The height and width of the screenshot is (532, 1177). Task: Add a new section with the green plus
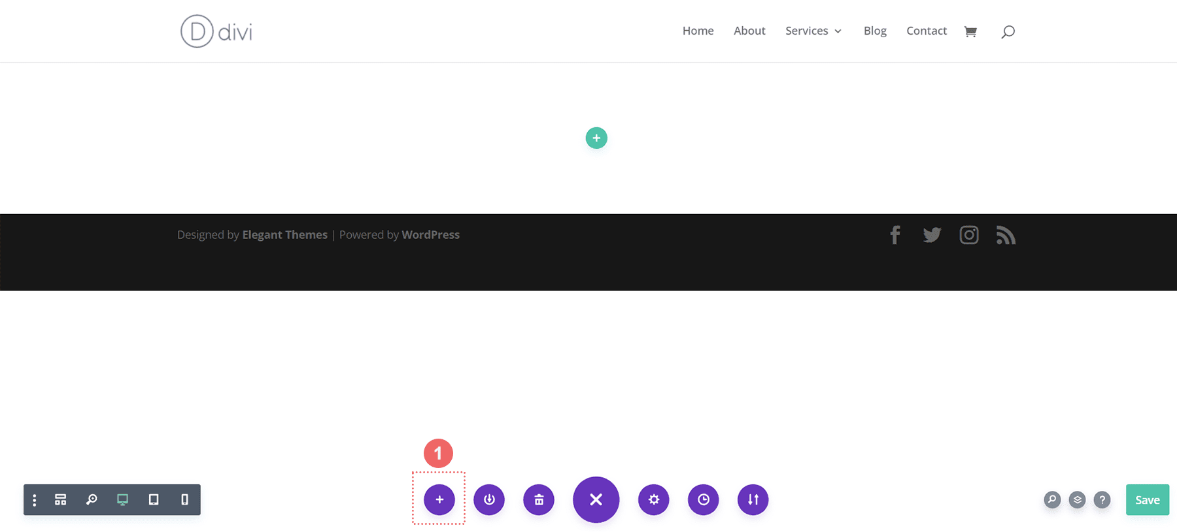click(x=596, y=138)
